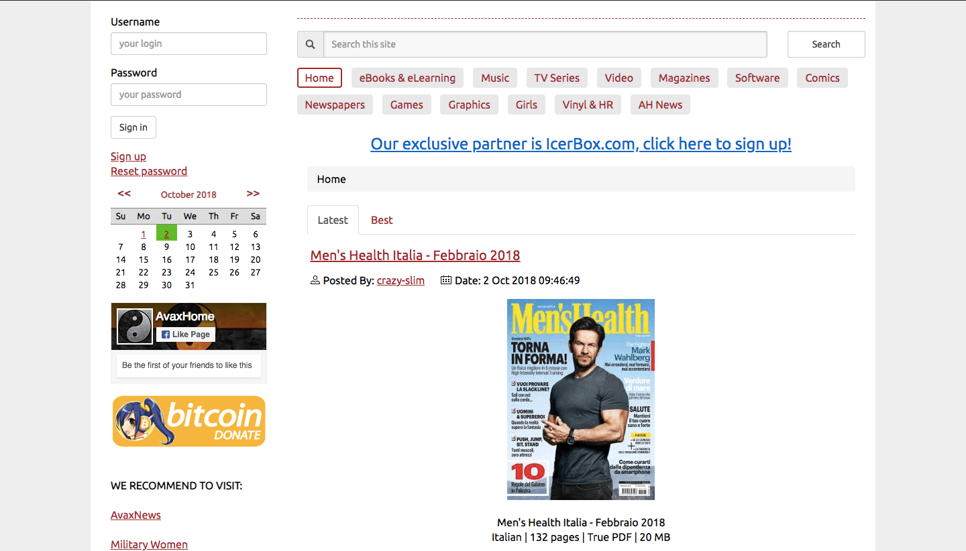Open the Comics category
This screenshot has width=966, height=551.
[x=822, y=78]
